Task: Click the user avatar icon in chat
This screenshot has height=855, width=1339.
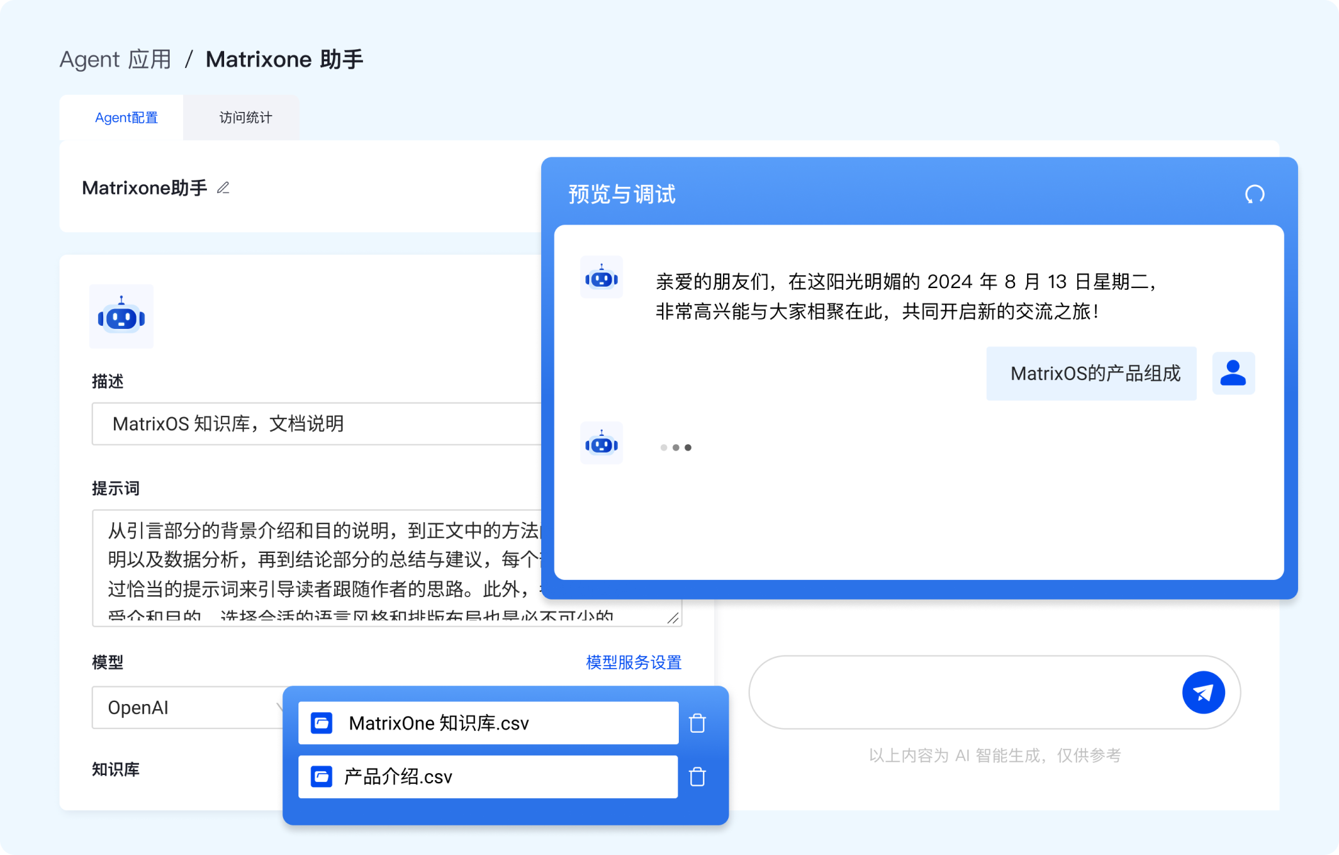Action: tap(1233, 373)
